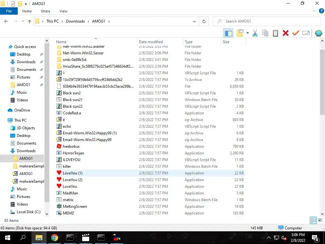Show hidden tray icons chevron

click(269, 238)
